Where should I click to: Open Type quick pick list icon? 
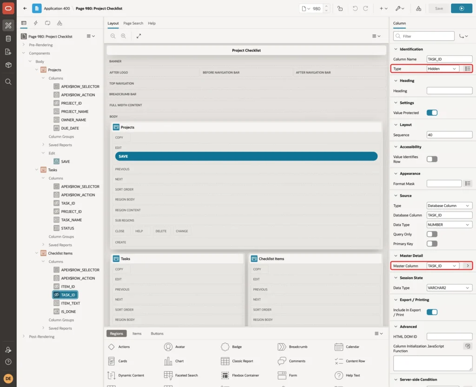coord(468,69)
